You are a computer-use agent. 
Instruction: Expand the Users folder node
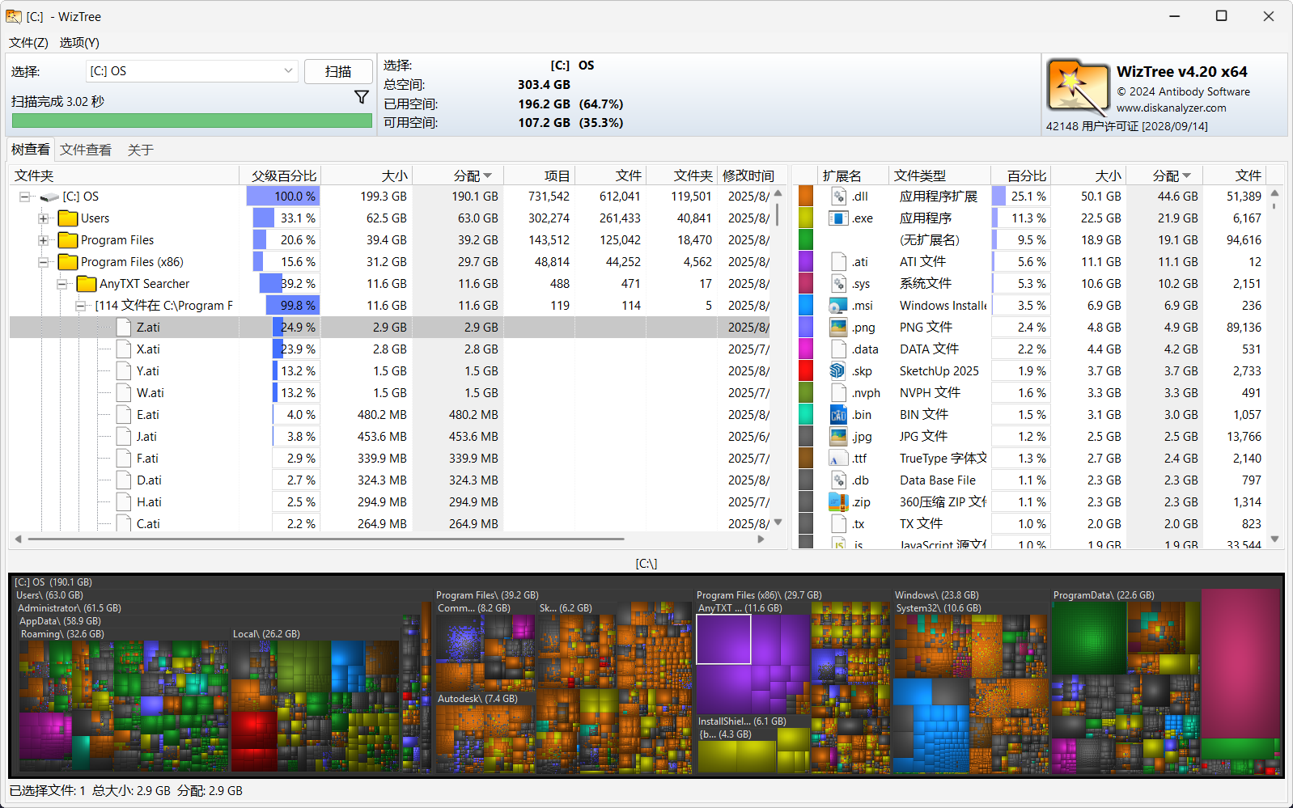pos(44,218)
